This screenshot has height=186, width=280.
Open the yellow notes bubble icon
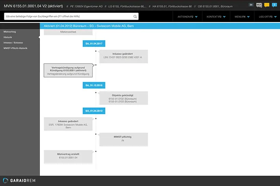(267, 5)
